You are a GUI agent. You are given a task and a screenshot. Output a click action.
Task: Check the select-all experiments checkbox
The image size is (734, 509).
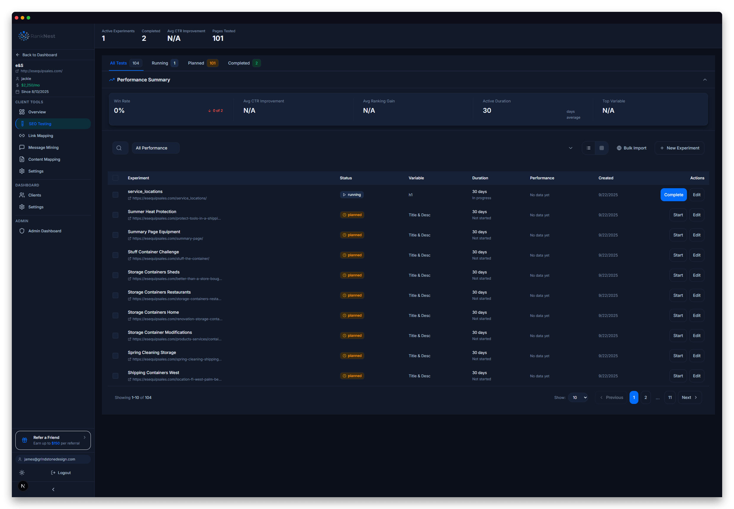point(115,178)
